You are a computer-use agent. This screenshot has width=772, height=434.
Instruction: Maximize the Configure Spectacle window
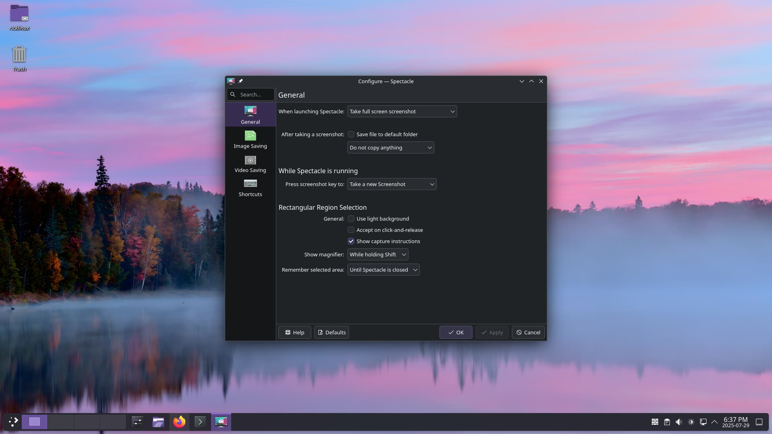tap(532, 81)
